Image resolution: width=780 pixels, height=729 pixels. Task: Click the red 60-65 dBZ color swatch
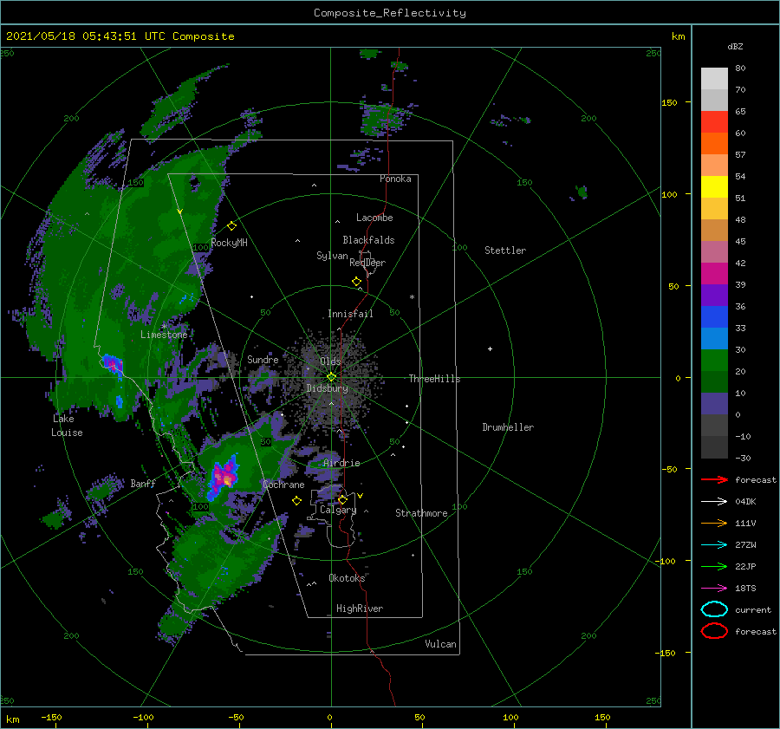tap(714, 122)
